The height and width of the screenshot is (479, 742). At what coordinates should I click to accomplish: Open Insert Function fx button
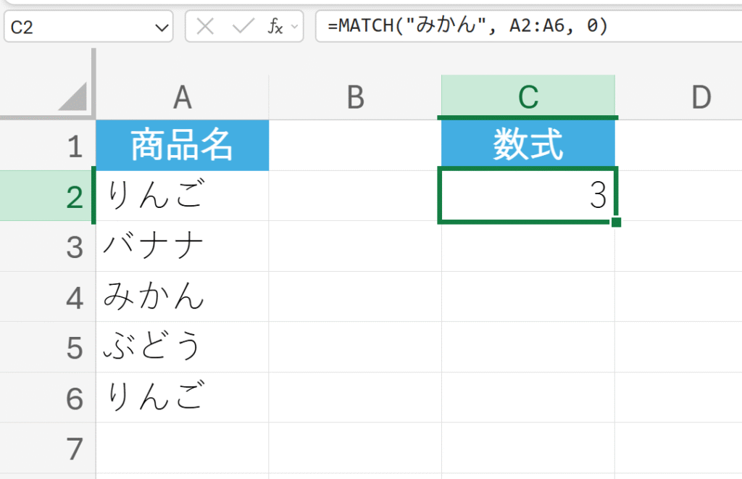click(x=275, y=28)
